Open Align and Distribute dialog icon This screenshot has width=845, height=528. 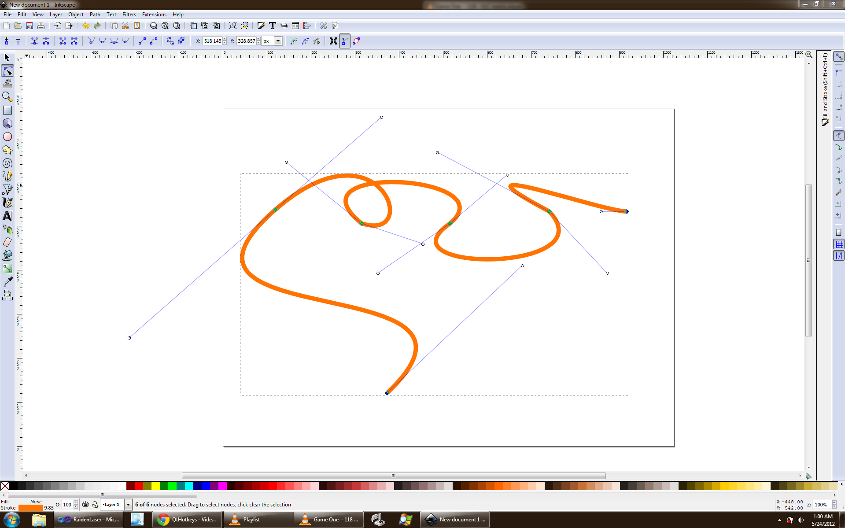307,26
